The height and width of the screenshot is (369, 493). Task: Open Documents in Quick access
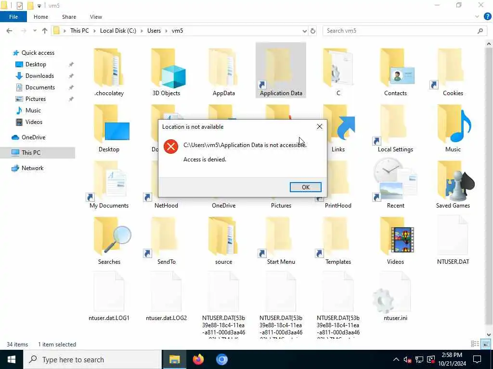pos(40,87)
